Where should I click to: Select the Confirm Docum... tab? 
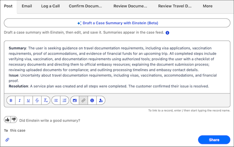tap(85, 6)
